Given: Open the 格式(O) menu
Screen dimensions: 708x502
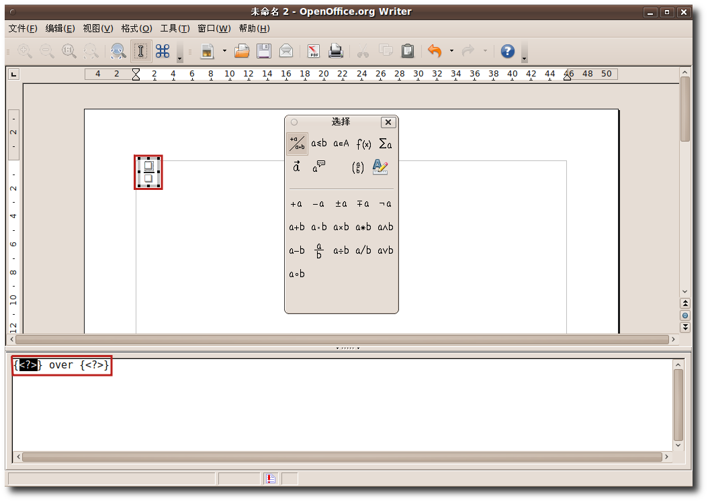Looking at the screenshot, I should coord(136,28).
